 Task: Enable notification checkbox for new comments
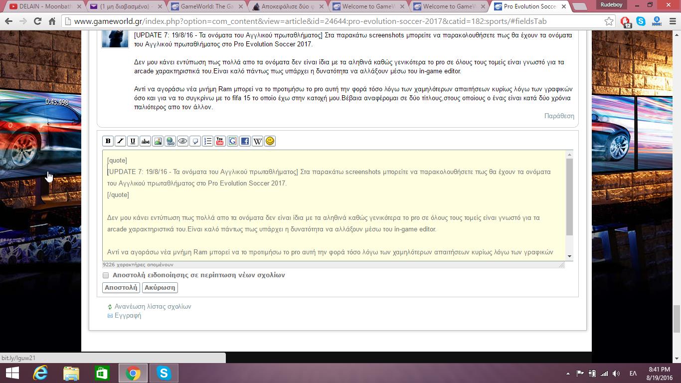106,275
